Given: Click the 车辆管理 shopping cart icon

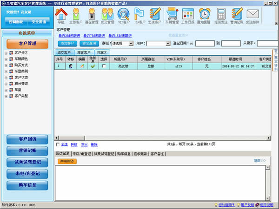Looking at the screenshot, I should pyautogui.click(x=172, y=13).
